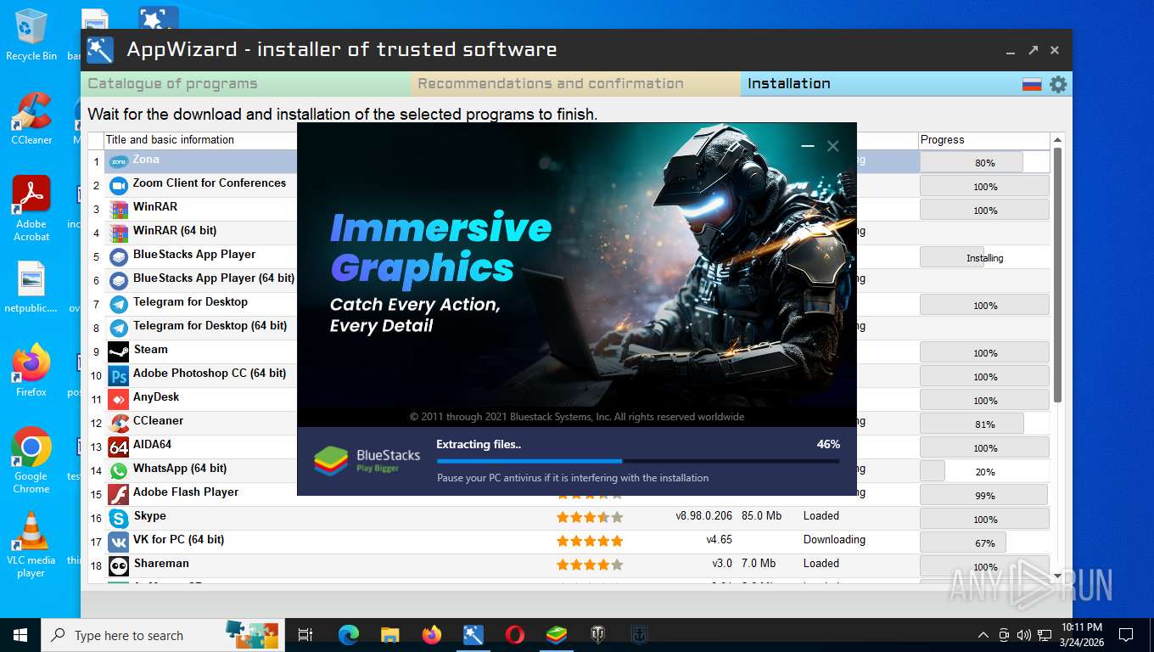
Task: Click the Skype icon in the list
Action: pos(118,518)
